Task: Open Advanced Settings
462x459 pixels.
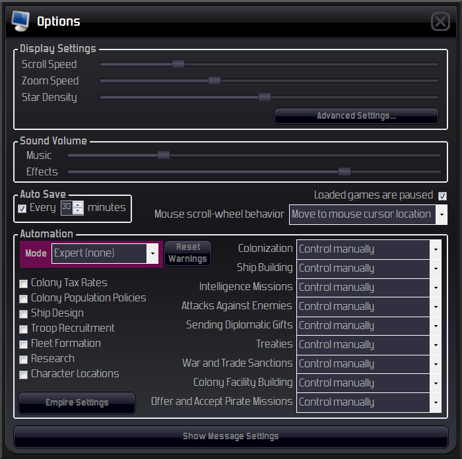Action: (x=356, y=115)
